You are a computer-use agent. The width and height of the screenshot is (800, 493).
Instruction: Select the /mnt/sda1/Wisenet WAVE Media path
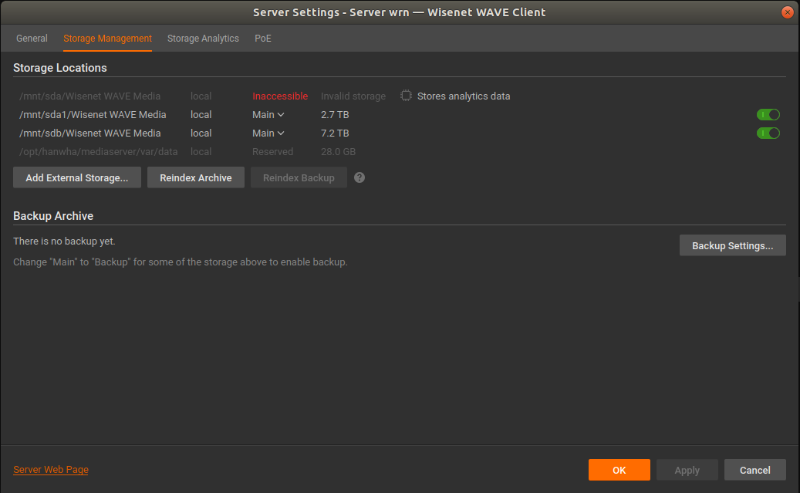[x=93, y=115]
